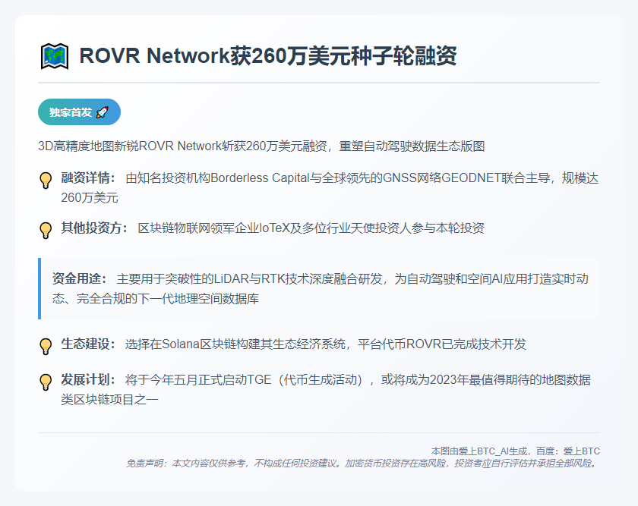Click the subtitle starting with 3D高精度地图新锐ROVR

(261, 146)
